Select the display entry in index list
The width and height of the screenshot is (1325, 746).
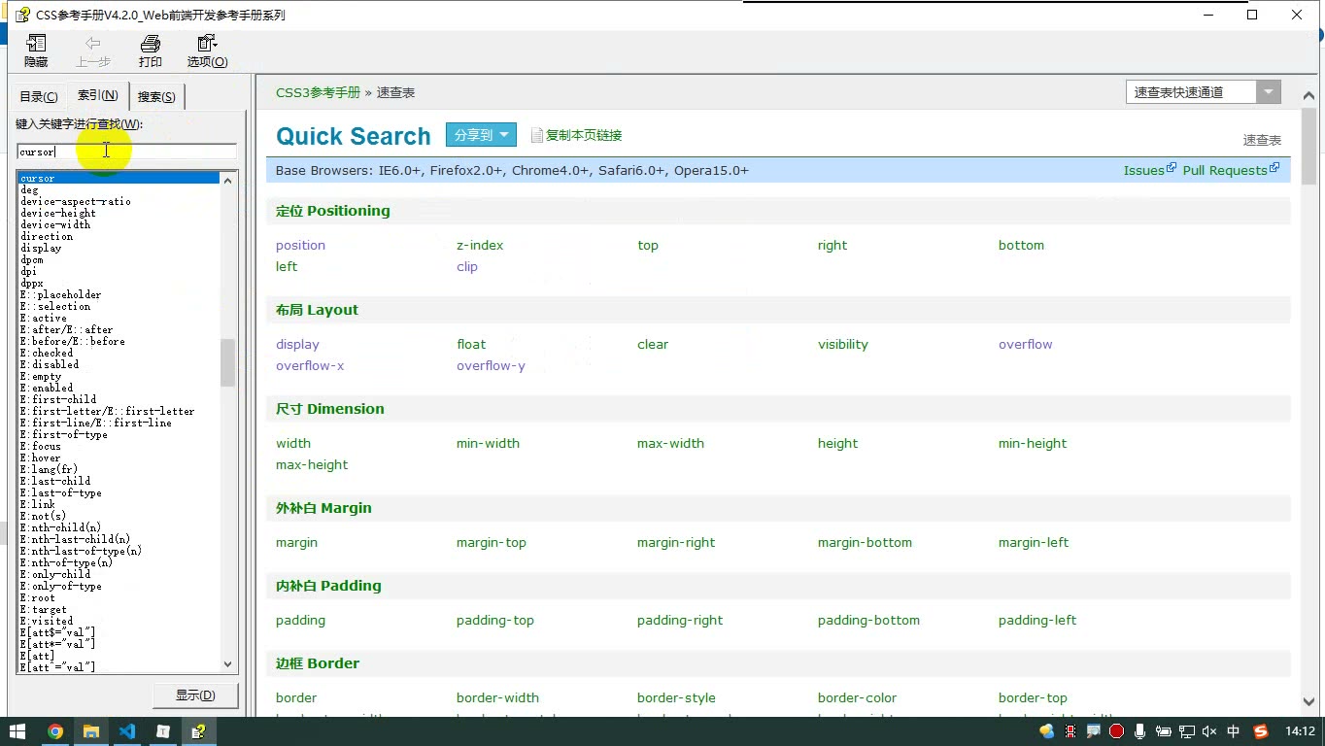tap(41, 248)
